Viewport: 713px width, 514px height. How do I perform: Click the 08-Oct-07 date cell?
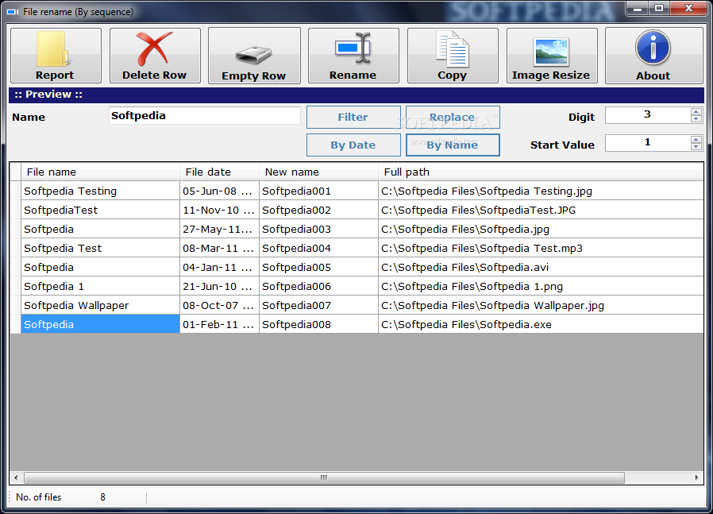click(x=219, y=306)
